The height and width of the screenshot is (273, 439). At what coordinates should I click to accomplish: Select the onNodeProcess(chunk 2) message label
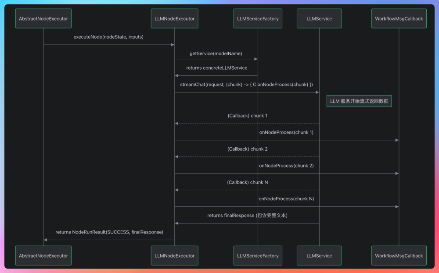tap(286, 166)
